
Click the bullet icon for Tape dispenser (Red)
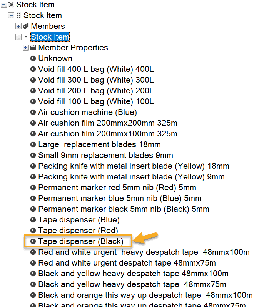[x=33, y=231]
